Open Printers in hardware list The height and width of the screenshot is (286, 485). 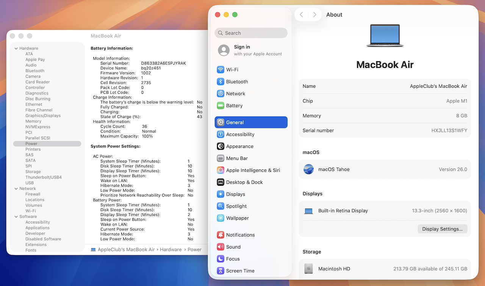pyautogui.click(x=33, y=149)
